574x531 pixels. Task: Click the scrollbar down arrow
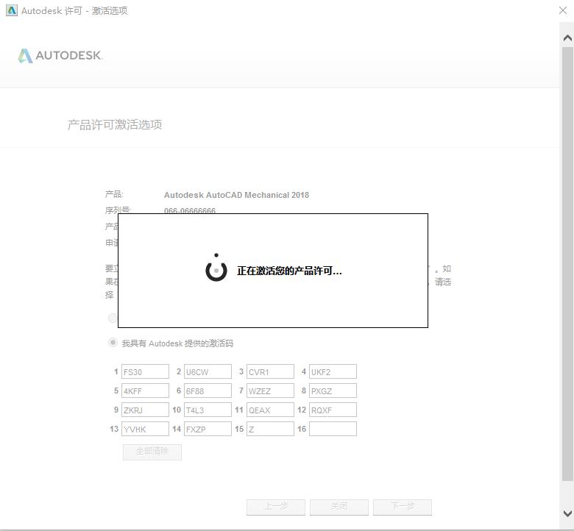click(x=567, y=513)
